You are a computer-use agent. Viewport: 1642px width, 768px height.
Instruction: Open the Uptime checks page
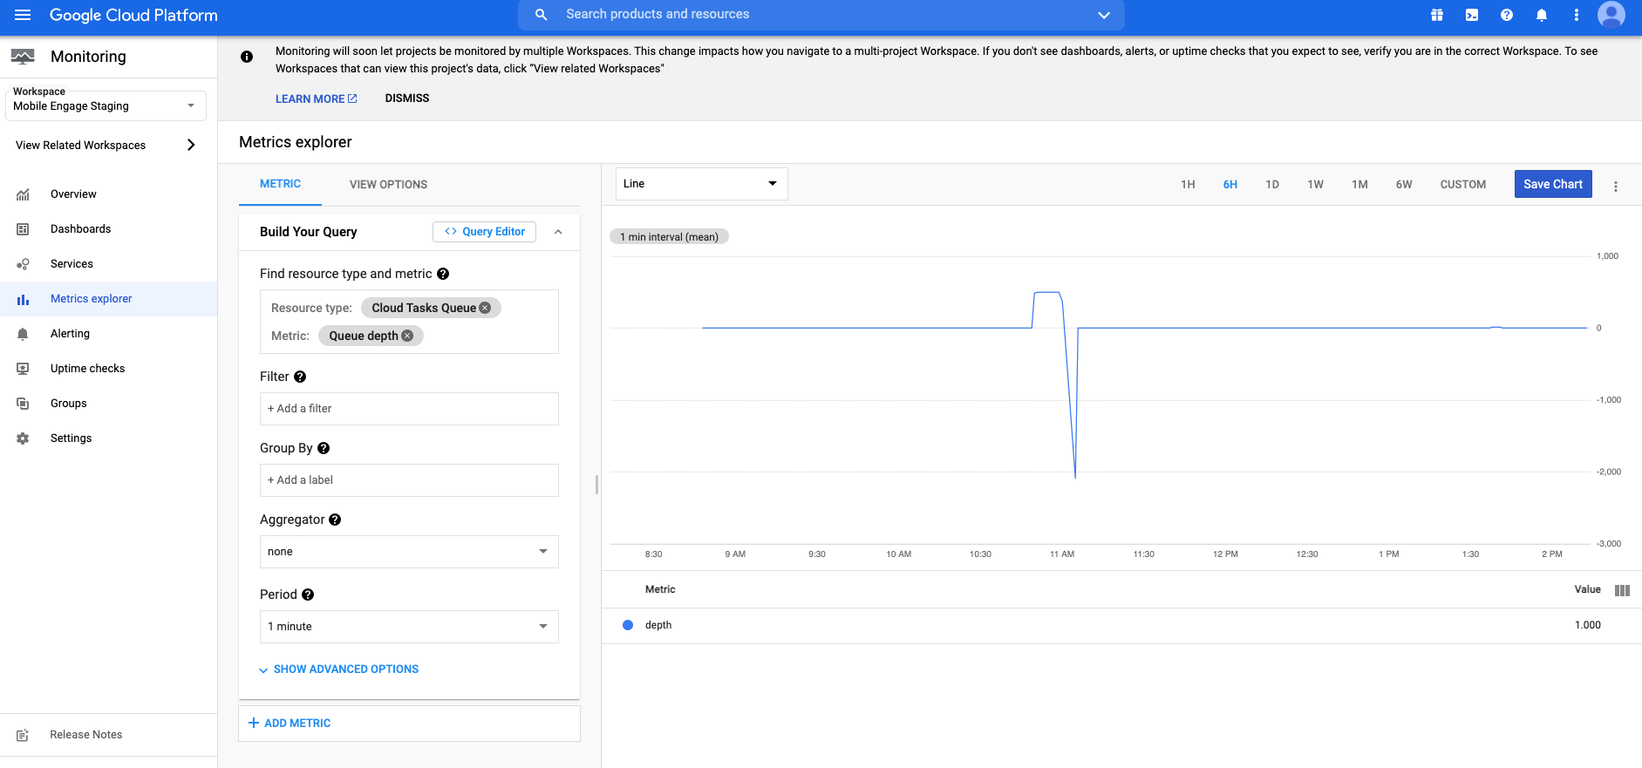(x=87, y=369)
